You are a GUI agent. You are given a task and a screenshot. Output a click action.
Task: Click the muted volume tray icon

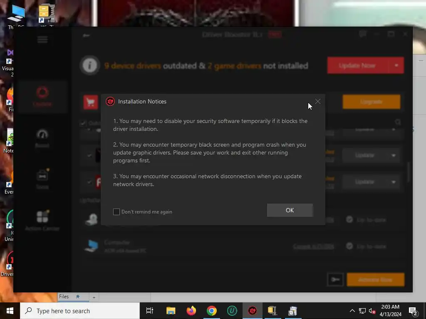pos(372,311)
